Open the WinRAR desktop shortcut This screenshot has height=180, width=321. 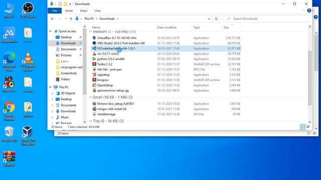pos(9,158)
